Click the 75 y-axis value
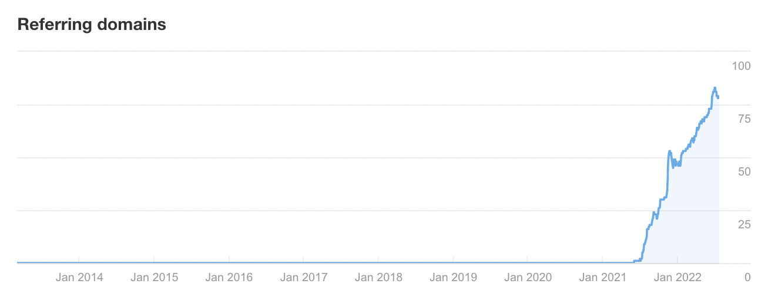The image size is (758, 297). coord(744,119)
